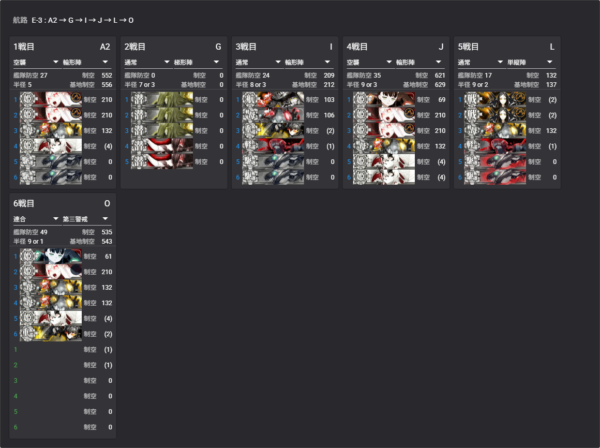Select submarine ship 1 banner in 2戦目 G
Image resolution: width=600 pixels, height=448 pixels.
162,99
